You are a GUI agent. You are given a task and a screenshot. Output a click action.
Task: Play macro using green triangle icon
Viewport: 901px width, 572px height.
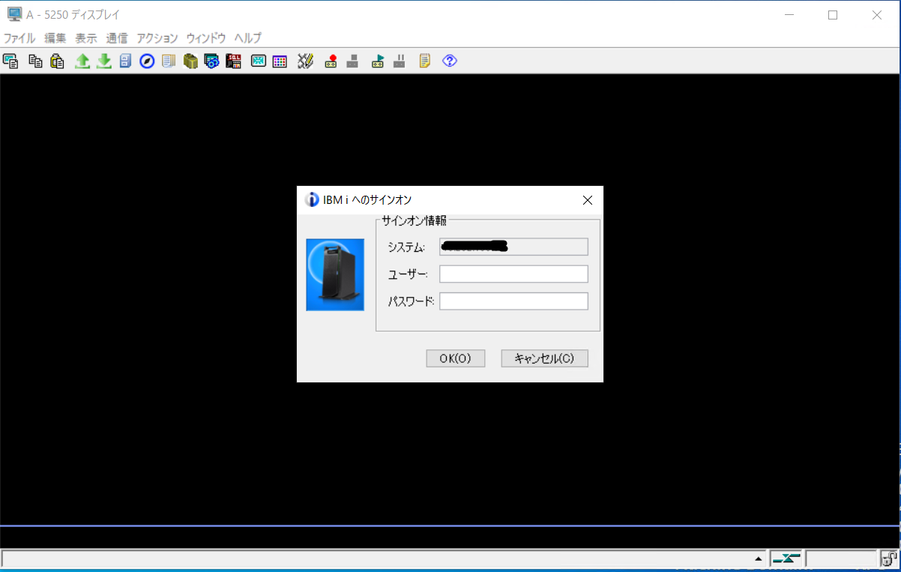pyautogui.click(x=378, y=61)
